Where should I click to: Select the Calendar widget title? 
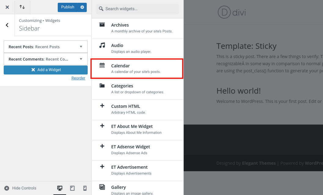120,66
